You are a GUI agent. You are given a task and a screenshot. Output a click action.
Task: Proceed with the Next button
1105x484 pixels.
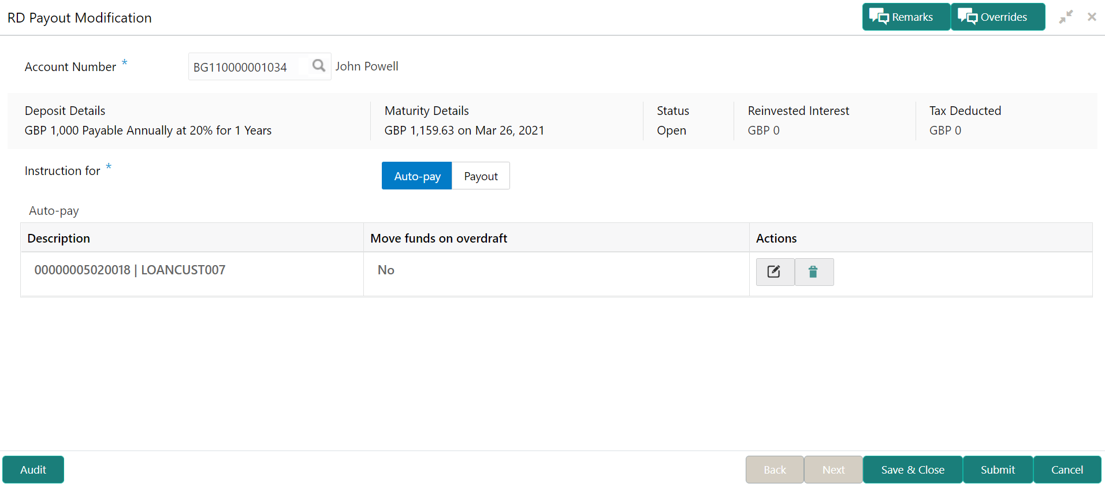coord(834,470)
